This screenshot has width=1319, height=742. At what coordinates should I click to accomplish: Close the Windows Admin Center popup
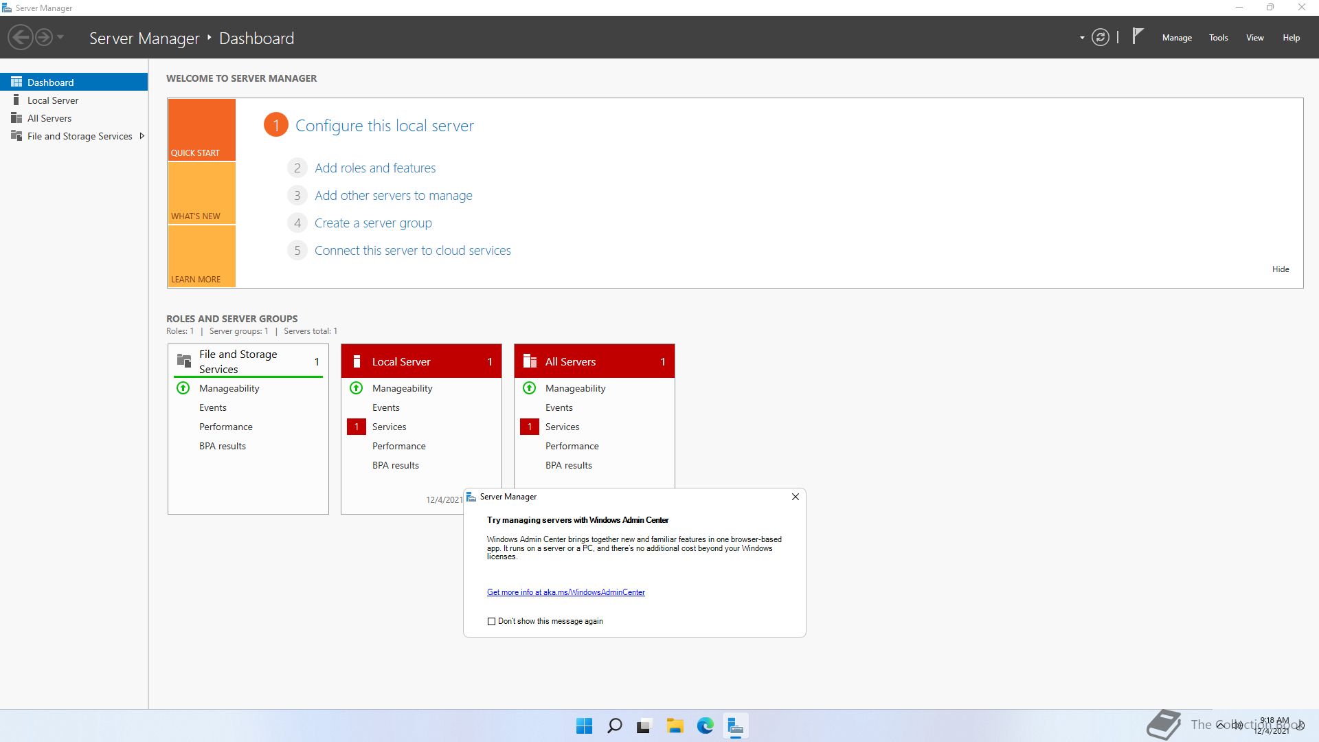click(795, 497)
